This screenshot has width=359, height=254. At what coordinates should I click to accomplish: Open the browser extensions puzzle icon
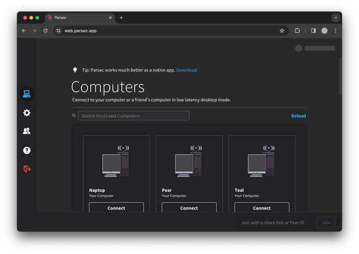[297, 30]
